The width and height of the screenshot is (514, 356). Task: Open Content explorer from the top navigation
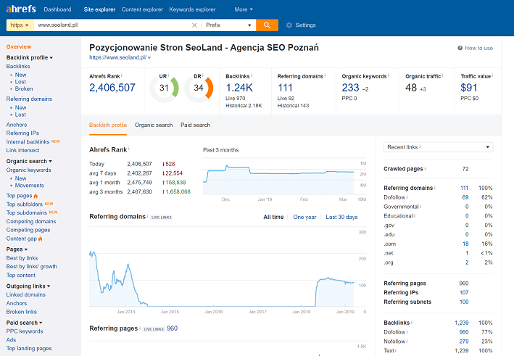click(141, 9)
